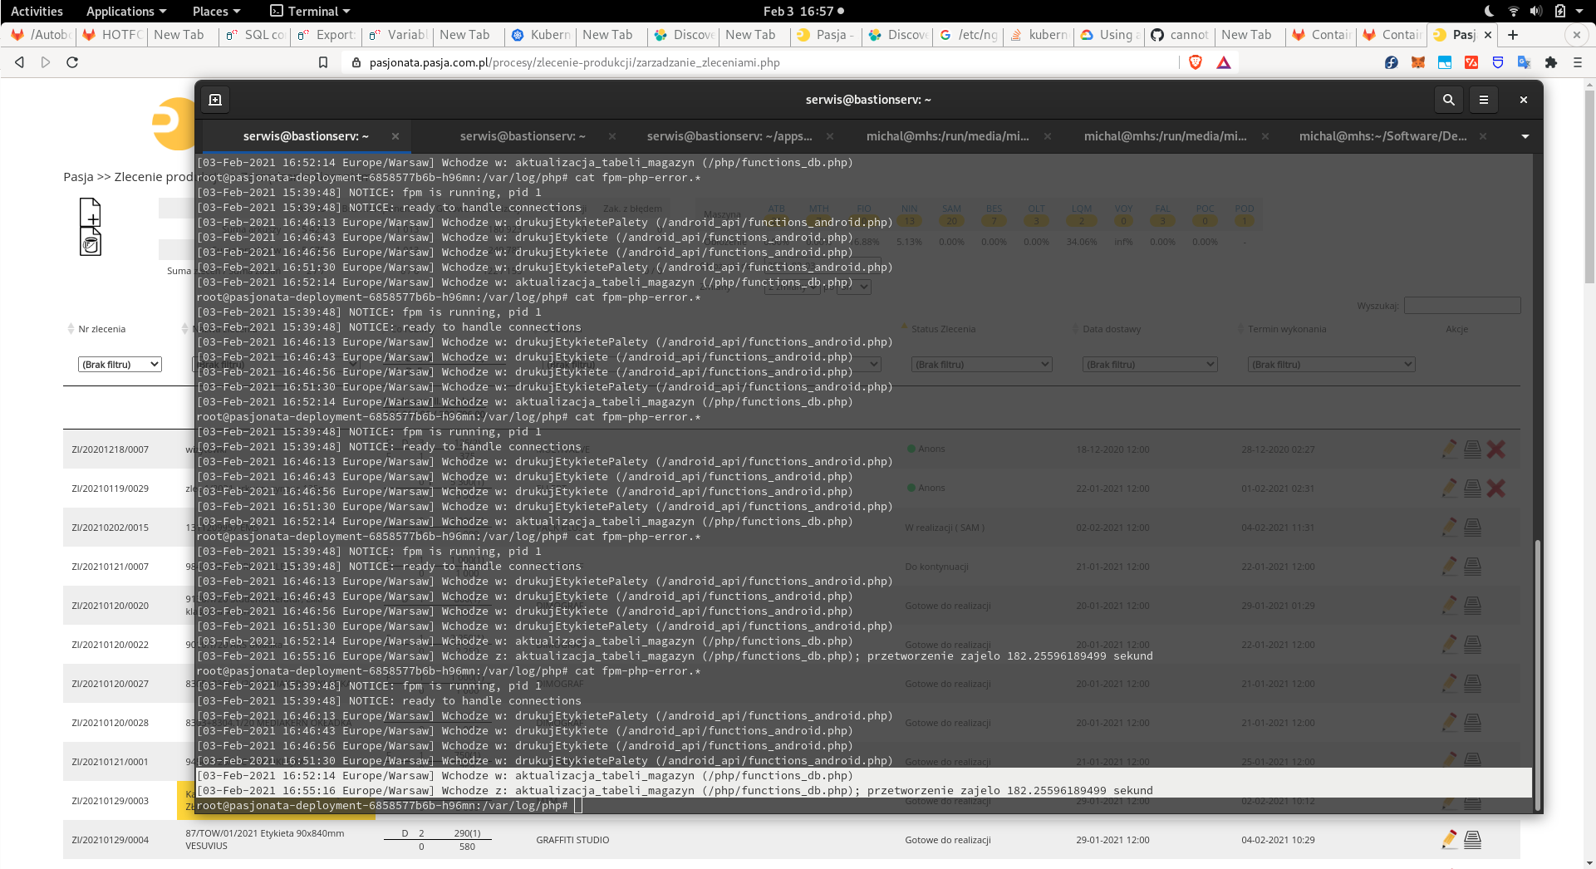Toggle night light moon icon
This screenshot has height=869, width=1596.
[1489, 11]
